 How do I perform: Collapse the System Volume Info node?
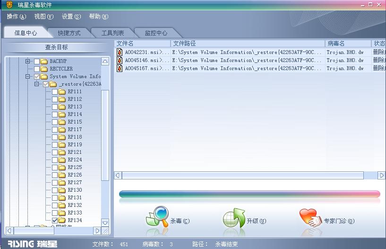[27, 76]
